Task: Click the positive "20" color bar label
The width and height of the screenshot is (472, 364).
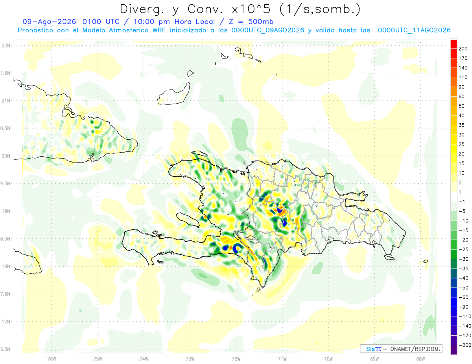Action: [462, 154]
